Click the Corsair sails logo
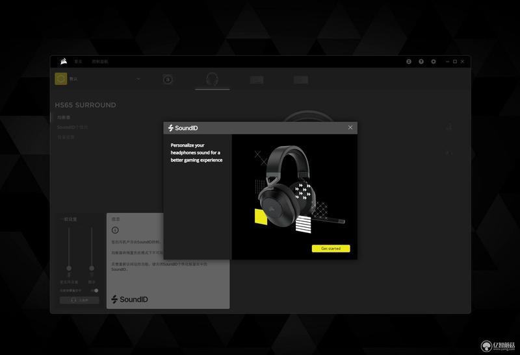 [x=64, y=61]
